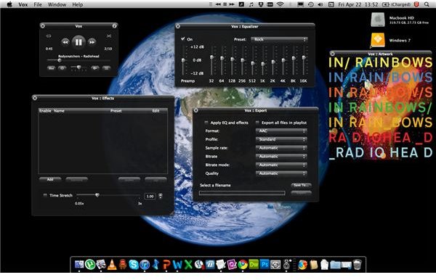Viewport: 436px width, 280px height.
Task: Open Word from the dock
Action: coord(177,265)
